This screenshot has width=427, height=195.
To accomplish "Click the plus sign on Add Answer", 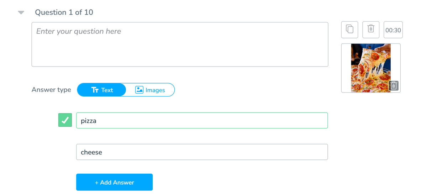I will click(x=96, y=183).
